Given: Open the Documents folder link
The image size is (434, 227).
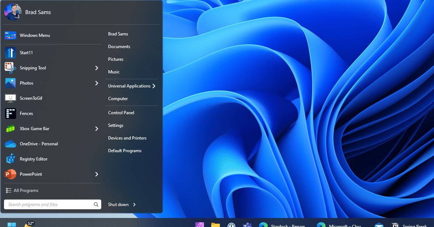Looking at the screenshot, I should [119, 47].
